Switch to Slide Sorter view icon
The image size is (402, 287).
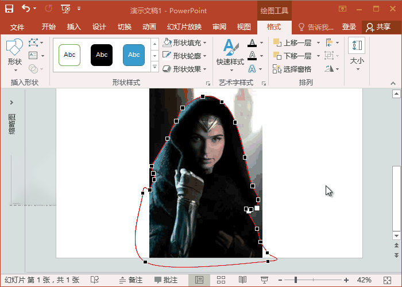221,280
